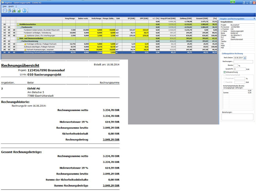This screenshot has height=192, width=256.
Task: Click the Verb.Menge column header
Action: click(95, 19)
